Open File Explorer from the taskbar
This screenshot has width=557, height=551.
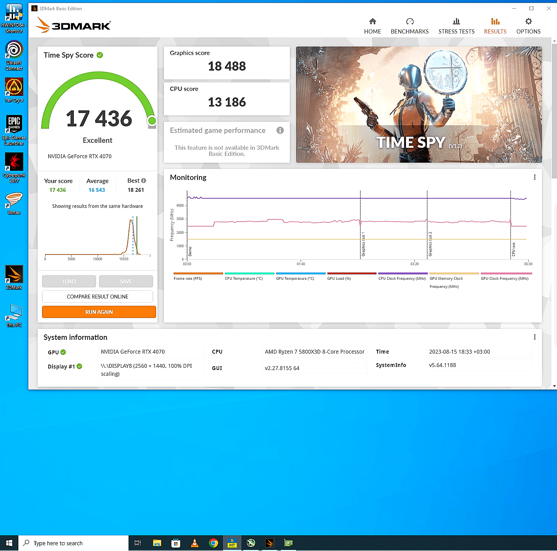[157, 543]
